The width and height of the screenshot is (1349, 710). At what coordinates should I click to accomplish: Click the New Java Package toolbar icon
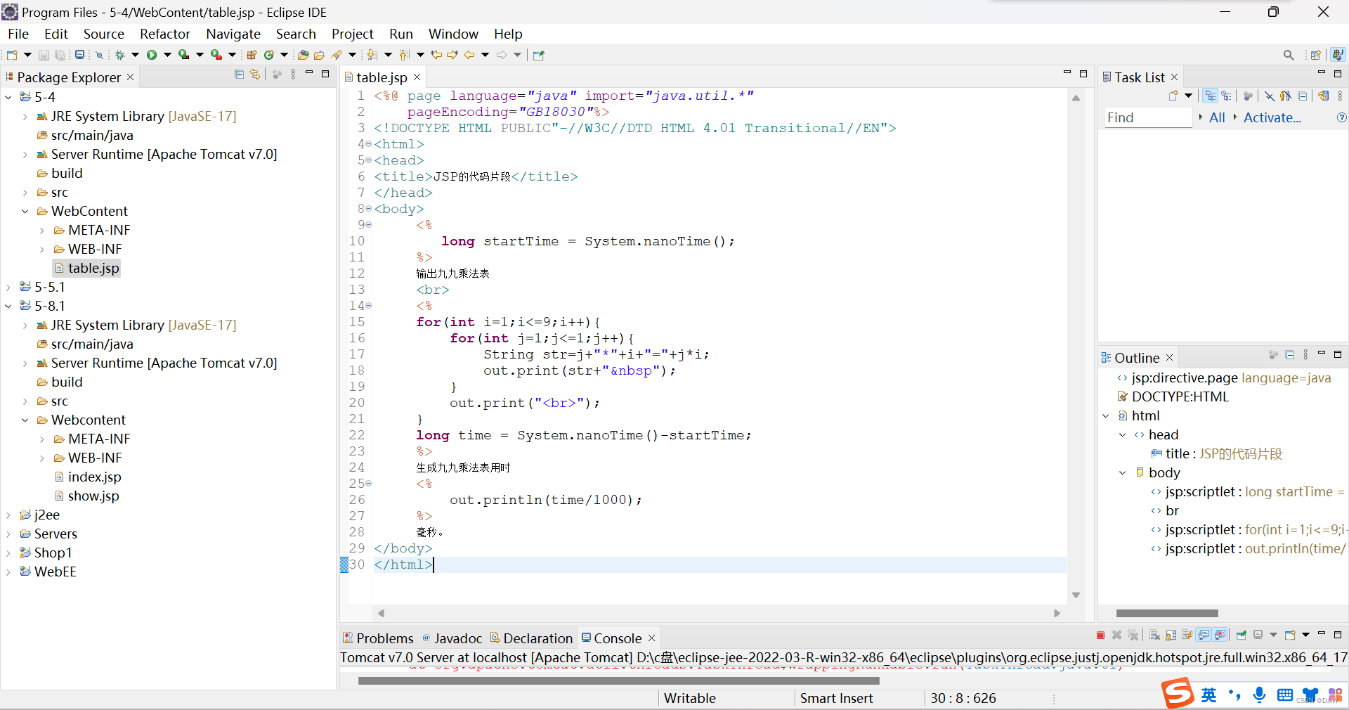pos(251,55)
